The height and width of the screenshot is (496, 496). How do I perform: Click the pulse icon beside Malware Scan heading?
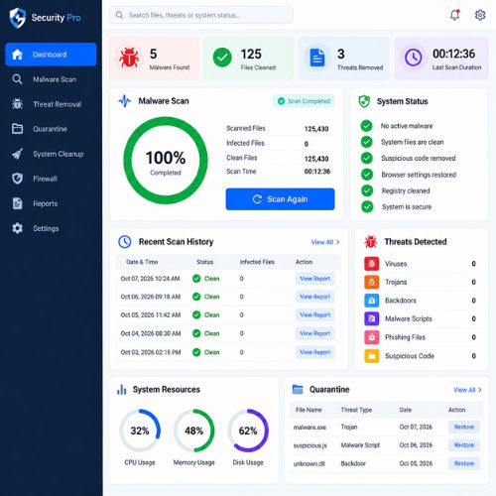[125, 101]
